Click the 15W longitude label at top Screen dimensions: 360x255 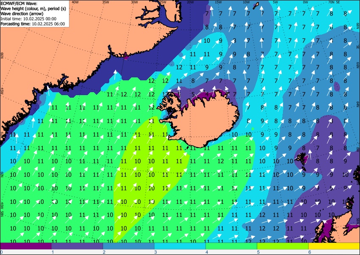pos(218,2)
